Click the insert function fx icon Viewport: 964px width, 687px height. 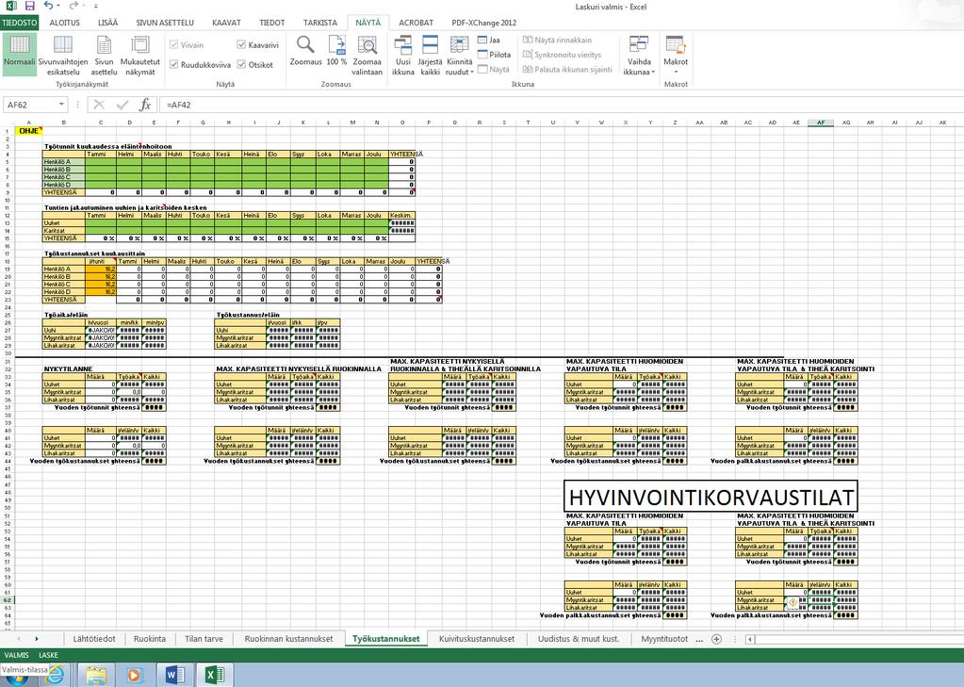(x=145, y=105)
